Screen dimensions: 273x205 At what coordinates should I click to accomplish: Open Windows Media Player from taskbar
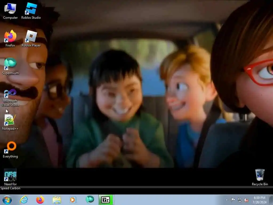pyautogui.click(x=73, y=200)
